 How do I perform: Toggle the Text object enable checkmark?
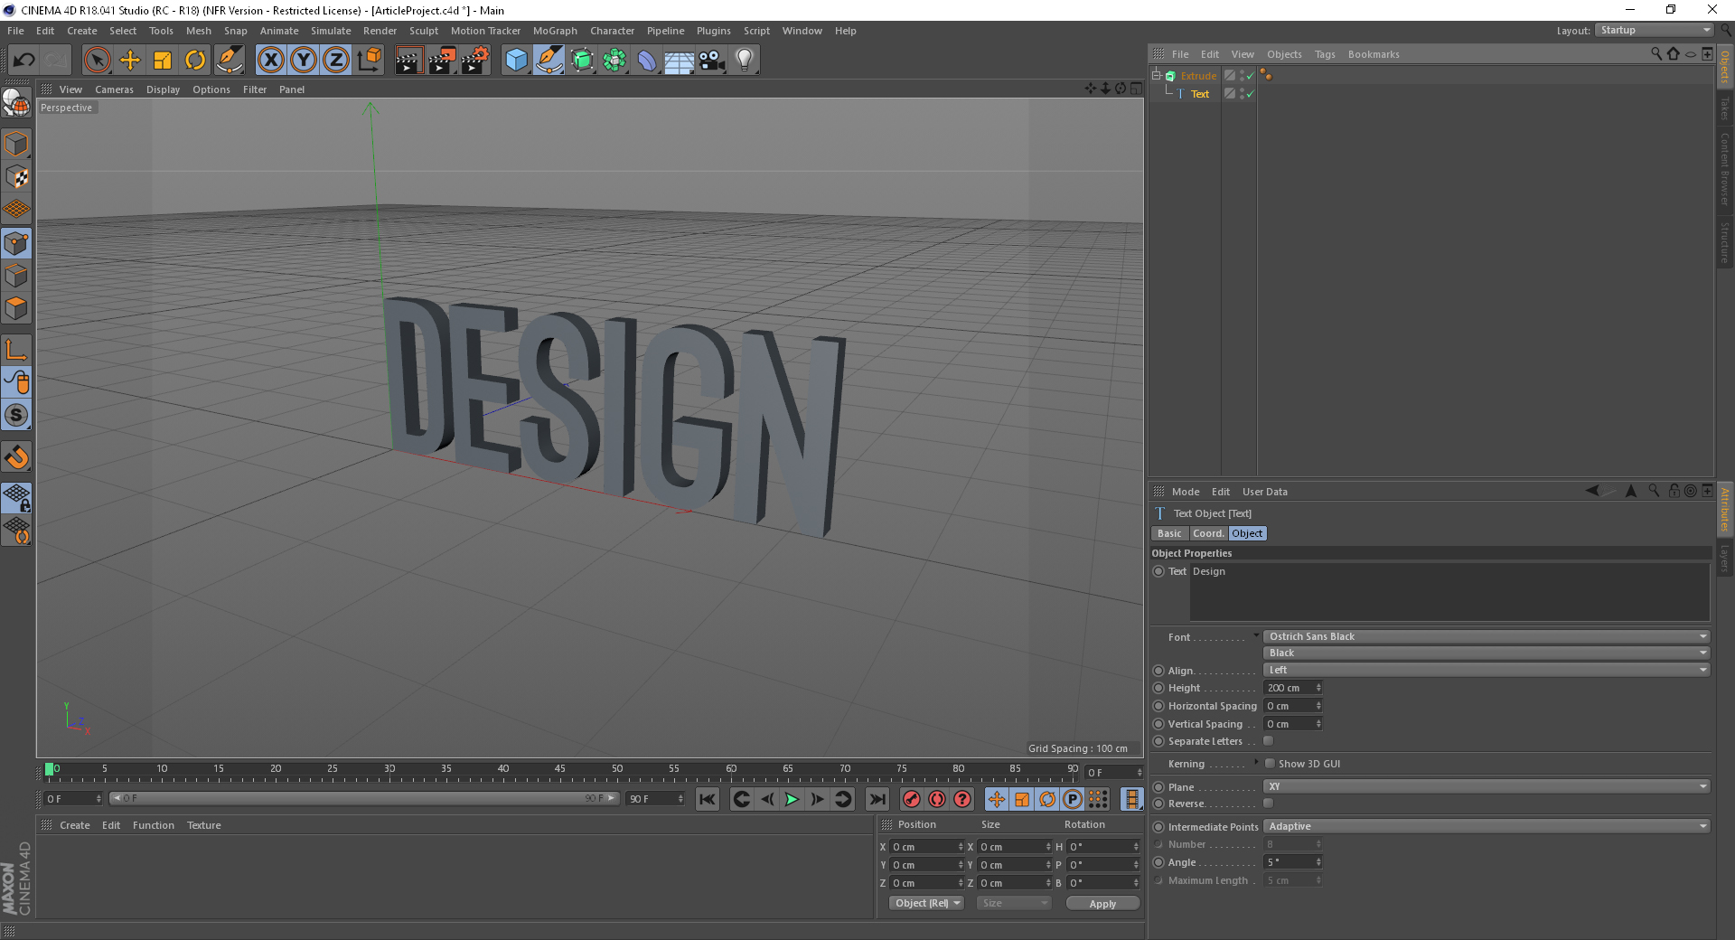[x=1251, y=94]
